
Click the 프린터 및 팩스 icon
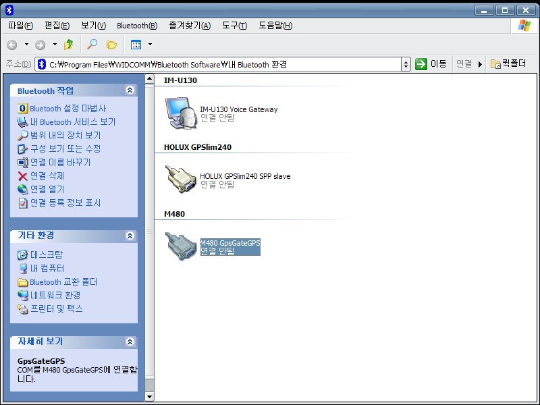pos(23,309)
